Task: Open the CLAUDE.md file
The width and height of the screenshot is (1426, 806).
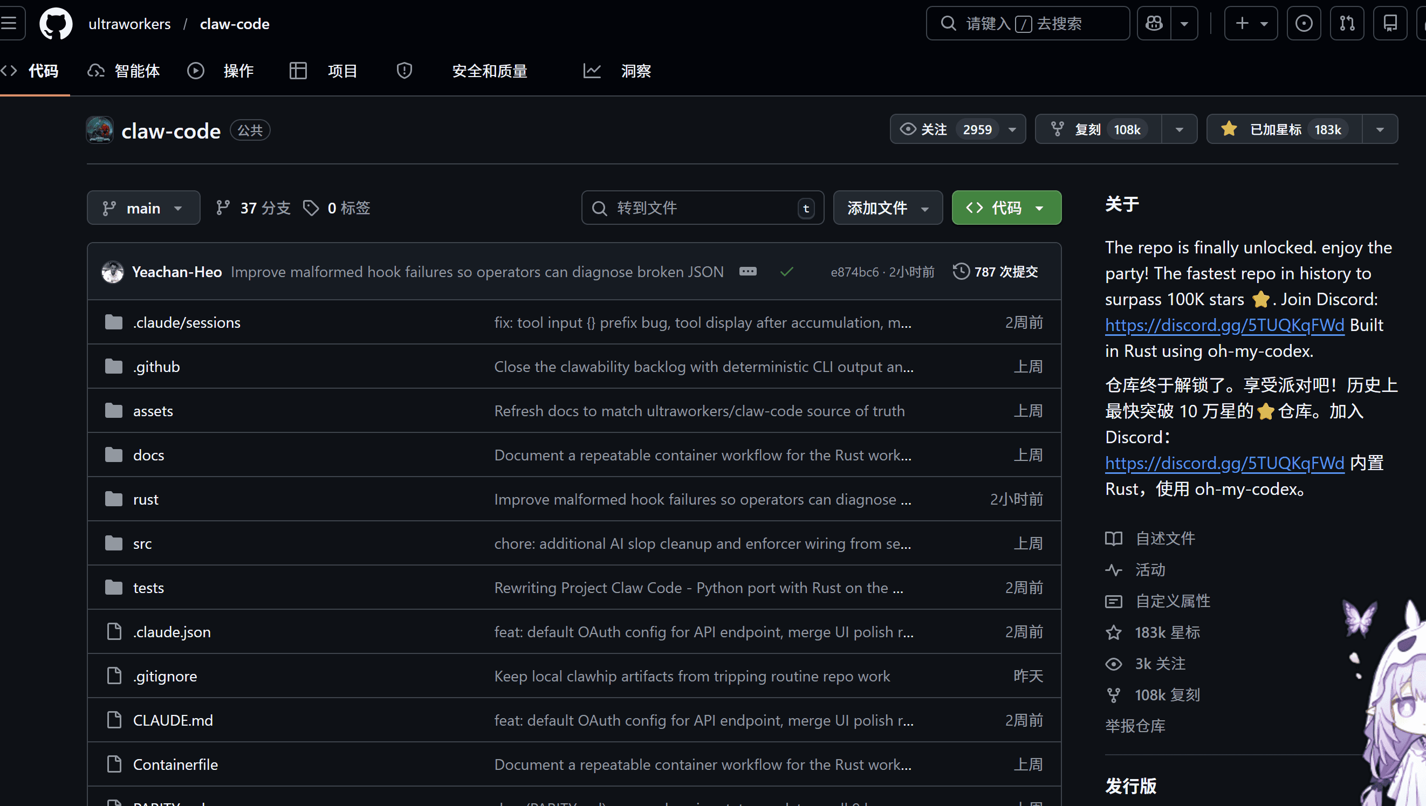Action: pos(173,721)
